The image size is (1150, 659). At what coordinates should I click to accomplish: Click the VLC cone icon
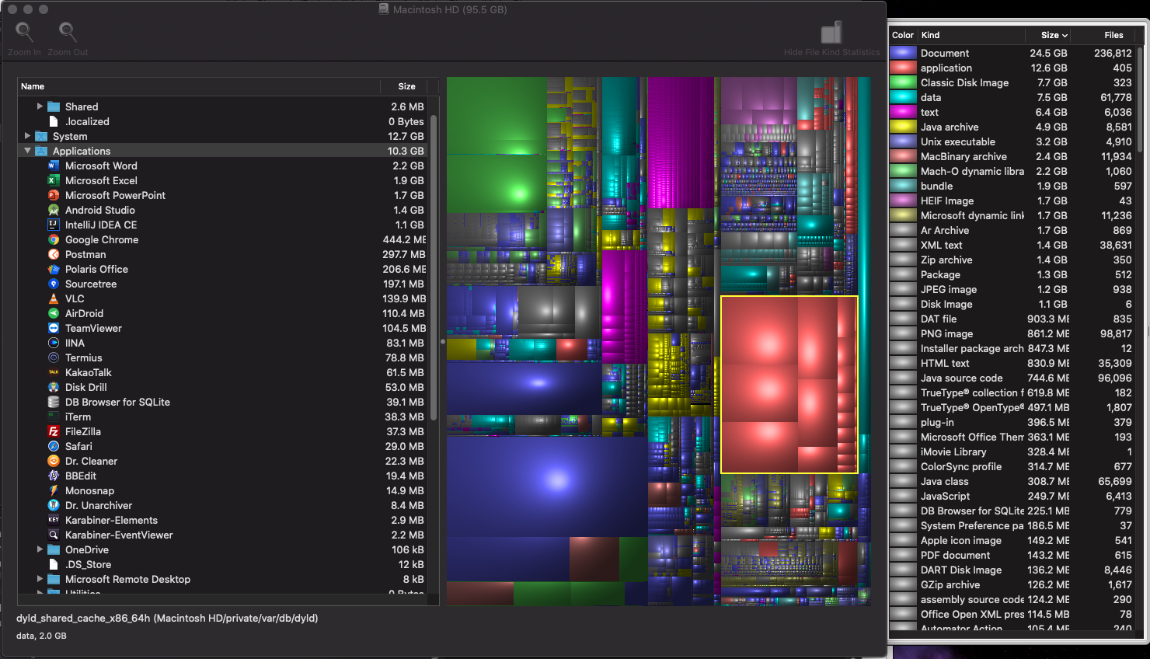pos(54,298)
